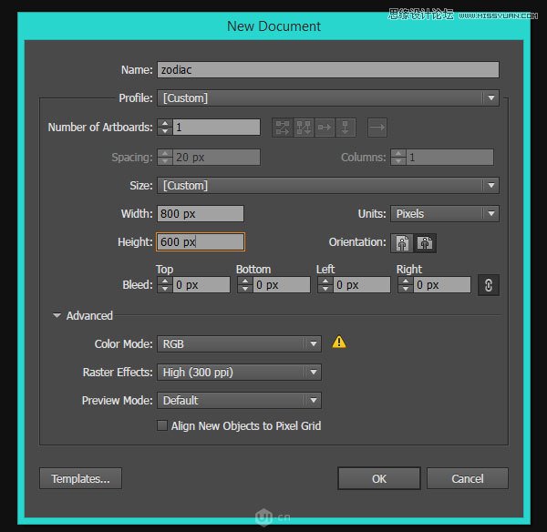Click the Number of Artboards stepper arrows
The width and height of the screenshot is (547, 532).
(x=164, y=128)
